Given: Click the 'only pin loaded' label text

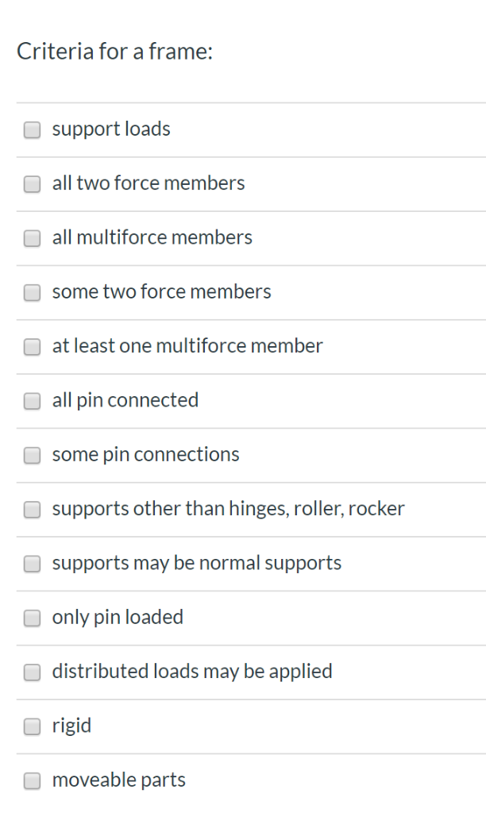Looking at the screenshot, I should pos(118,617).
